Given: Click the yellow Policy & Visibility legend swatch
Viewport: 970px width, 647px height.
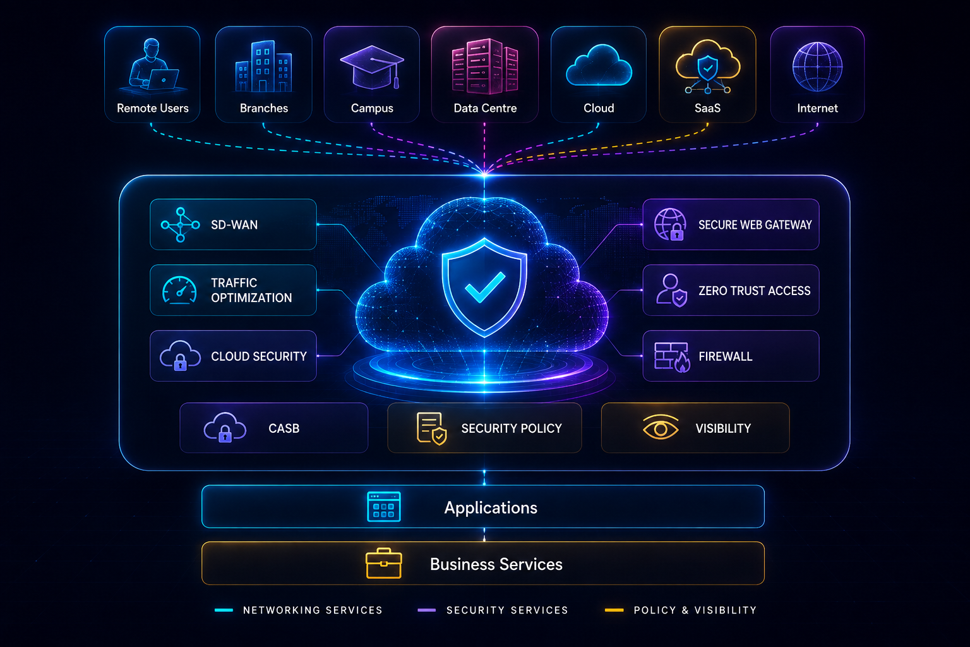Looking at the screenshot, I should pos(614,610).
